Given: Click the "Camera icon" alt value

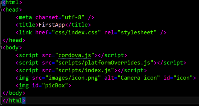Looking at the screenshot, I should click(139, 78).
